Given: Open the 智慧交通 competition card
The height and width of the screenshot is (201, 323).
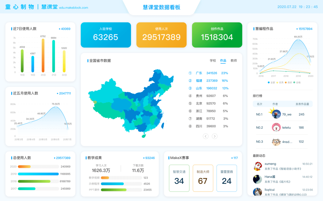Looking at the screenshot, I should pyautogui.click(x=179, y=178).
